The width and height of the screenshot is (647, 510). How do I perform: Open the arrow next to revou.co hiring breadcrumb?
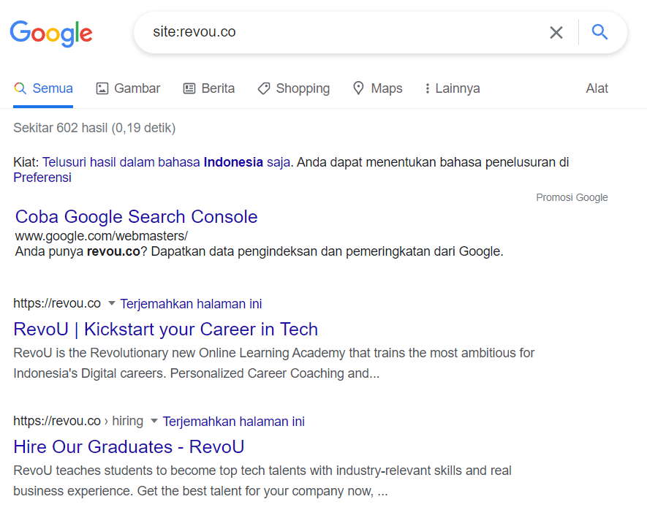click(x=154, y=421)
